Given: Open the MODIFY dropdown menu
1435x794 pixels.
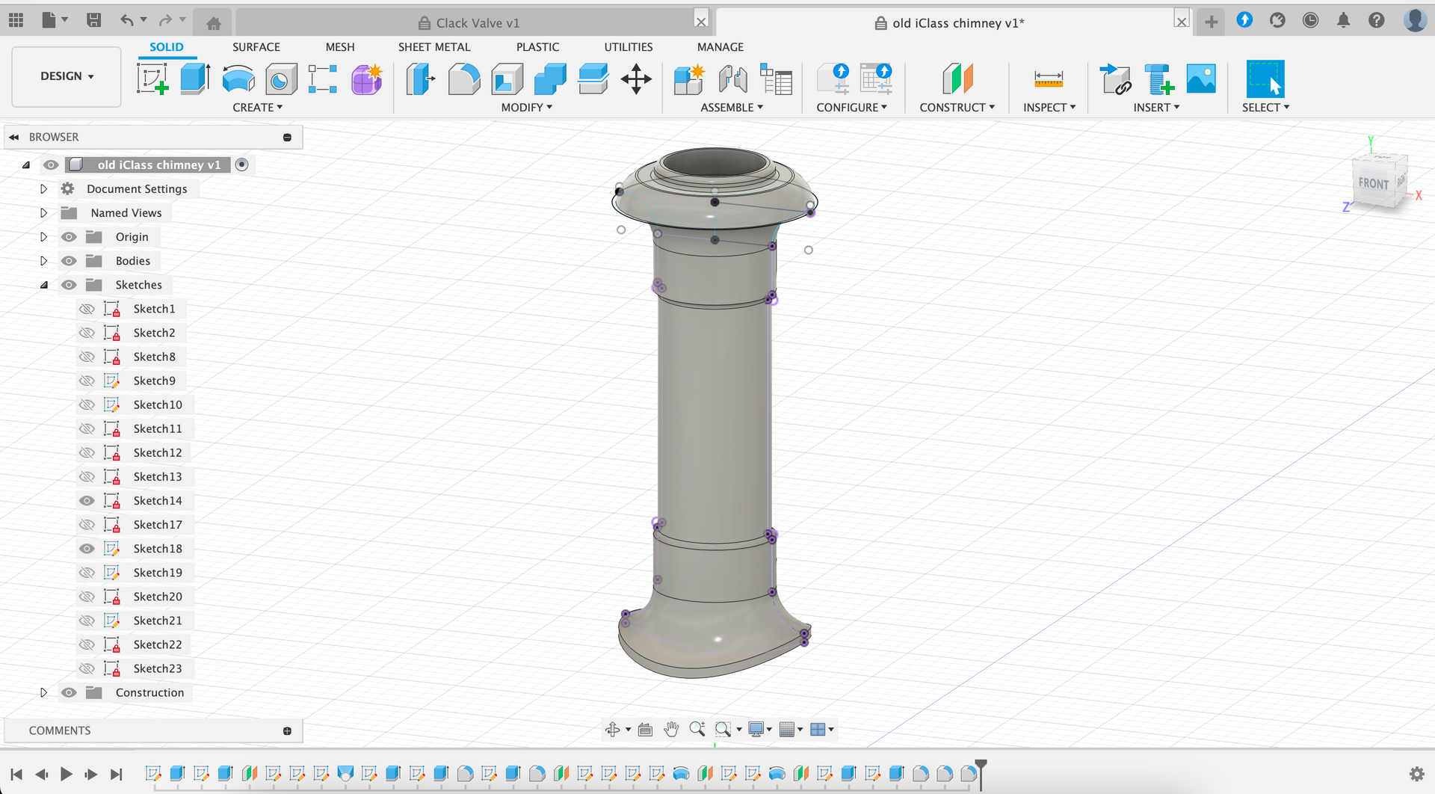Looking at the screenshot, I should coord(527,108).
